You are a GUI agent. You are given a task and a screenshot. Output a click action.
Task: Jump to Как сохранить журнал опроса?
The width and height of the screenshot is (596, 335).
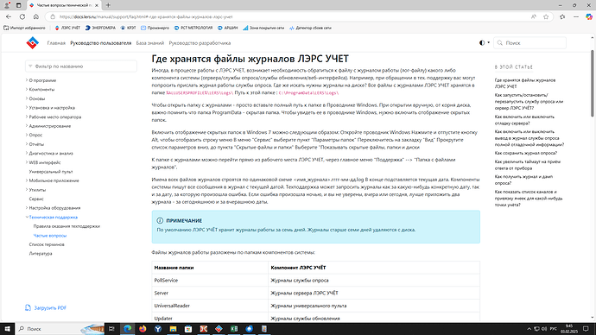(526, 153)
